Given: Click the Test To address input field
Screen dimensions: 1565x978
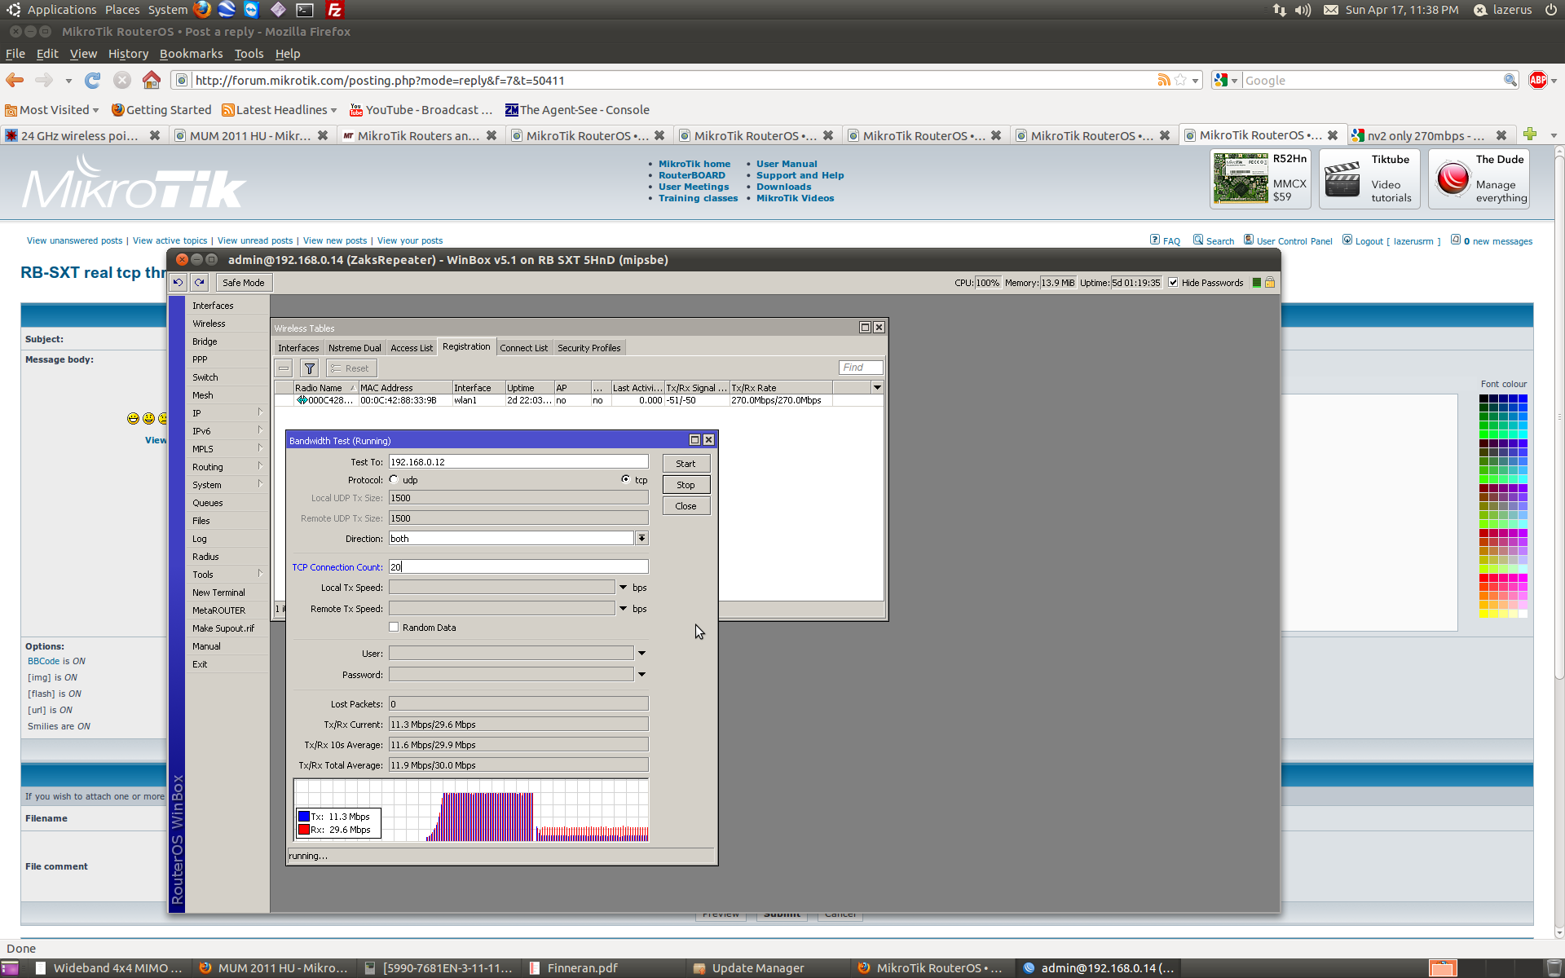Looking at the screenshot, I should (518, 462).
